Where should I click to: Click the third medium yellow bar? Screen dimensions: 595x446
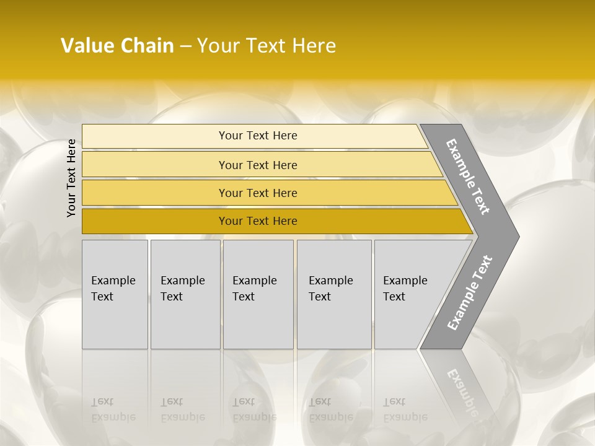pos(270,193)
